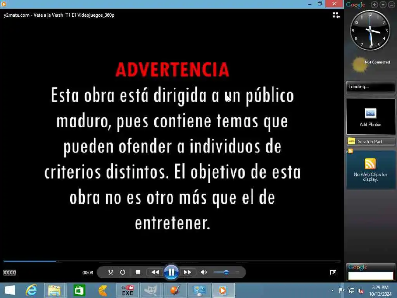
Task: Click the fast forward button
Action: [187, 272]
